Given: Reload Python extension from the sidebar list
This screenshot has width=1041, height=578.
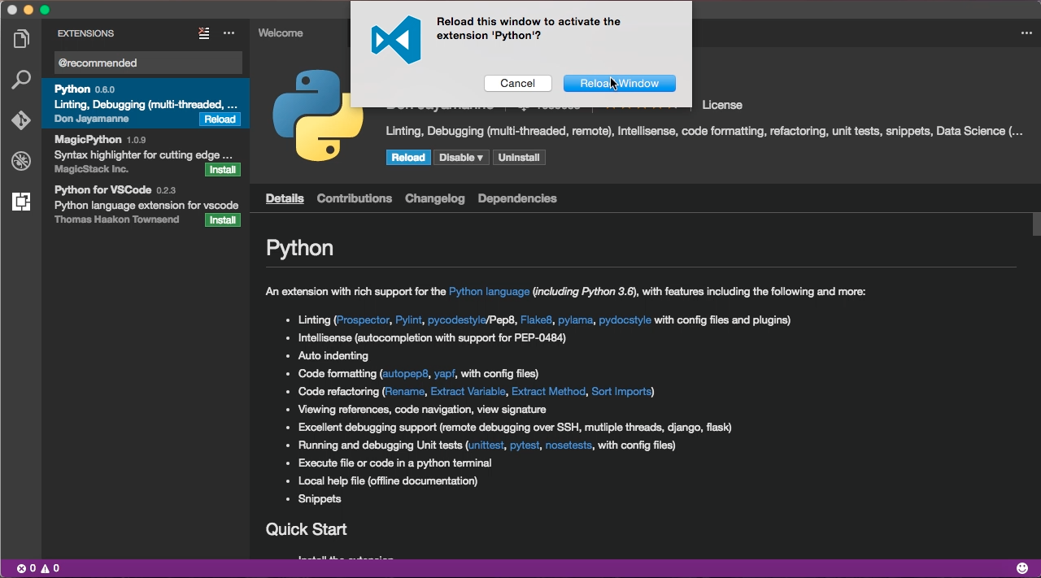Looking at the screenshot, I should tap(220, 120).
